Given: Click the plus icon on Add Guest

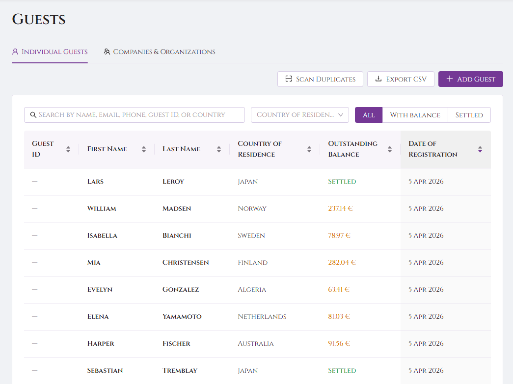Looking at the screenshot, I should coord(449,79).
